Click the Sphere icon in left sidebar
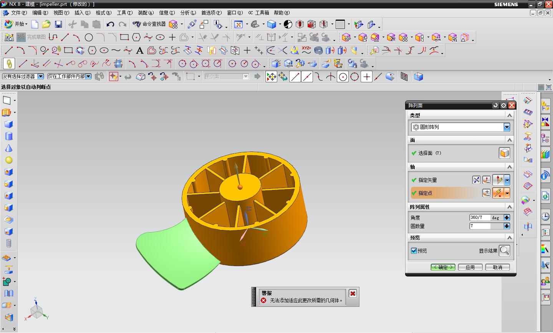553x333 pixels. pos(8,160)
